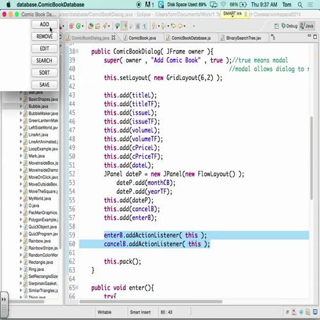320x320 pixels.
Task: Click the Previous Annotation icon
Action: [x=163, y=26]
